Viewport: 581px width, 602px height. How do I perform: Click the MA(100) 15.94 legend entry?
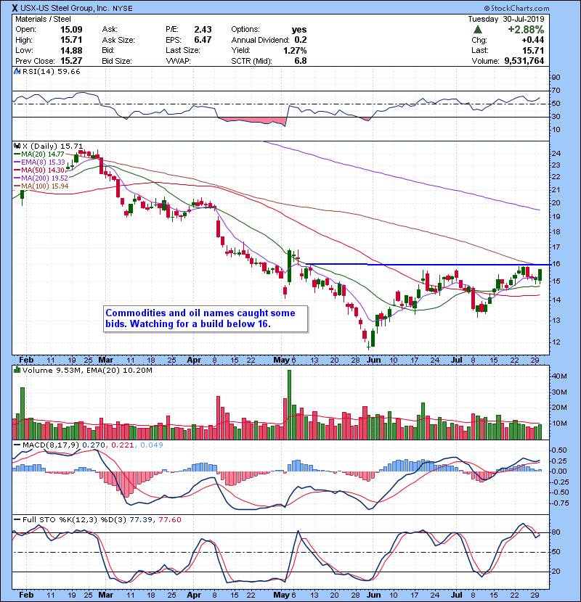pos(41,186)
